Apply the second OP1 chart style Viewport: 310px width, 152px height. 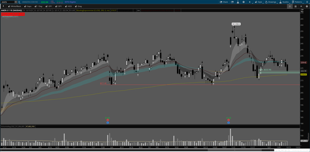[x=58, y=6]
